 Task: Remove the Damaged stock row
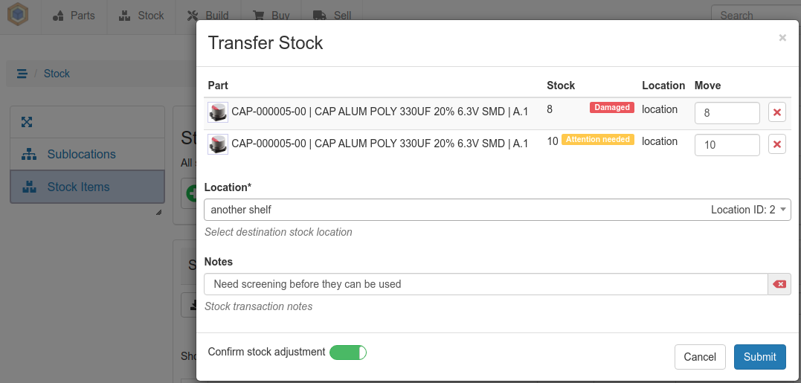coord(777,112)
